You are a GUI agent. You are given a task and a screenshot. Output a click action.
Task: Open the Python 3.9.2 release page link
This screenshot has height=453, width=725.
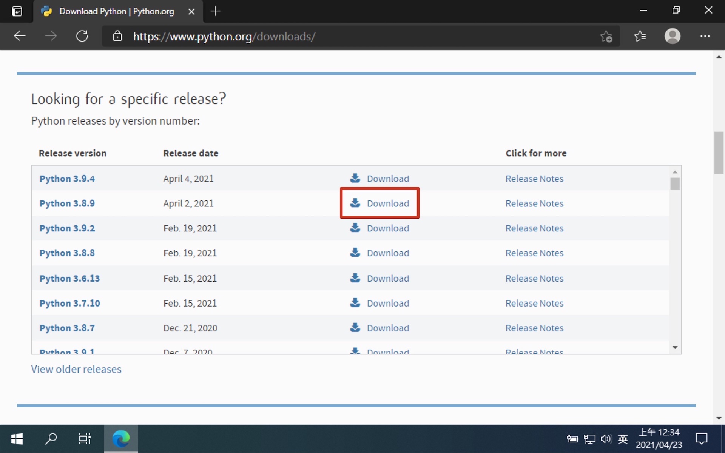pyautogui.click(x=67, y=228)
